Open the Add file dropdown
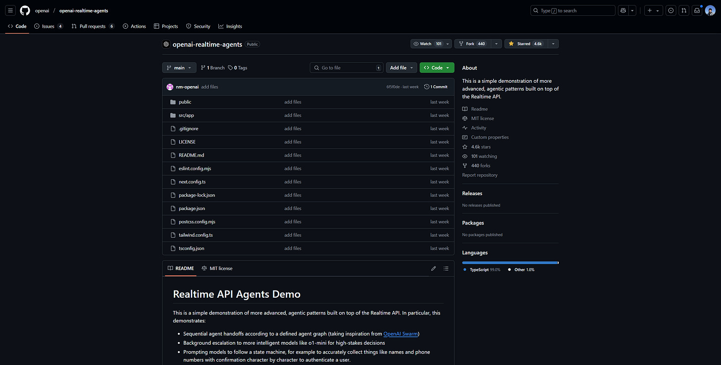Image resolution: width=721 pixels, height=365 pixels. (x=401, y=68)
